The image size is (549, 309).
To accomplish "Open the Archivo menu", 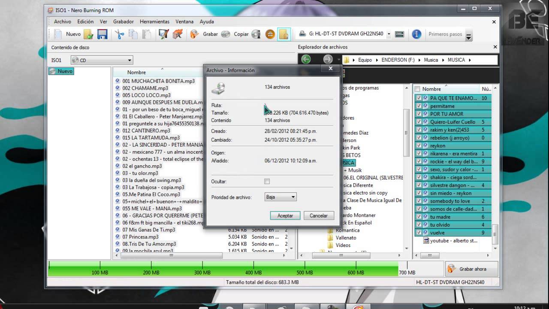I will (x=63, y=21).
